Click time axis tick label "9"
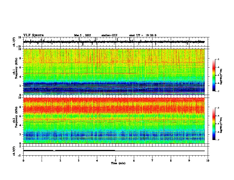Image resolution: width=234 pixels, height=180 pixels. [189, 161]
